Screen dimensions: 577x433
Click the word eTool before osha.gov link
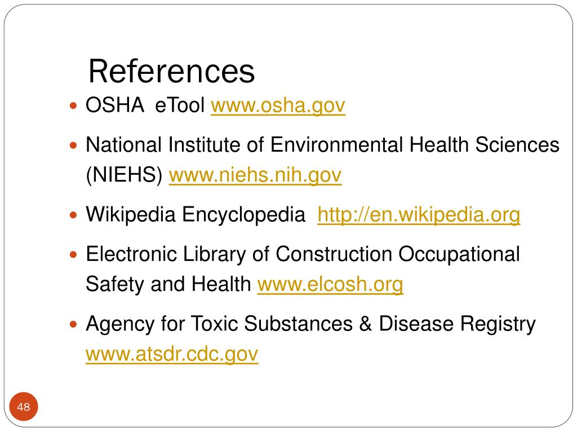click(180, 105)
